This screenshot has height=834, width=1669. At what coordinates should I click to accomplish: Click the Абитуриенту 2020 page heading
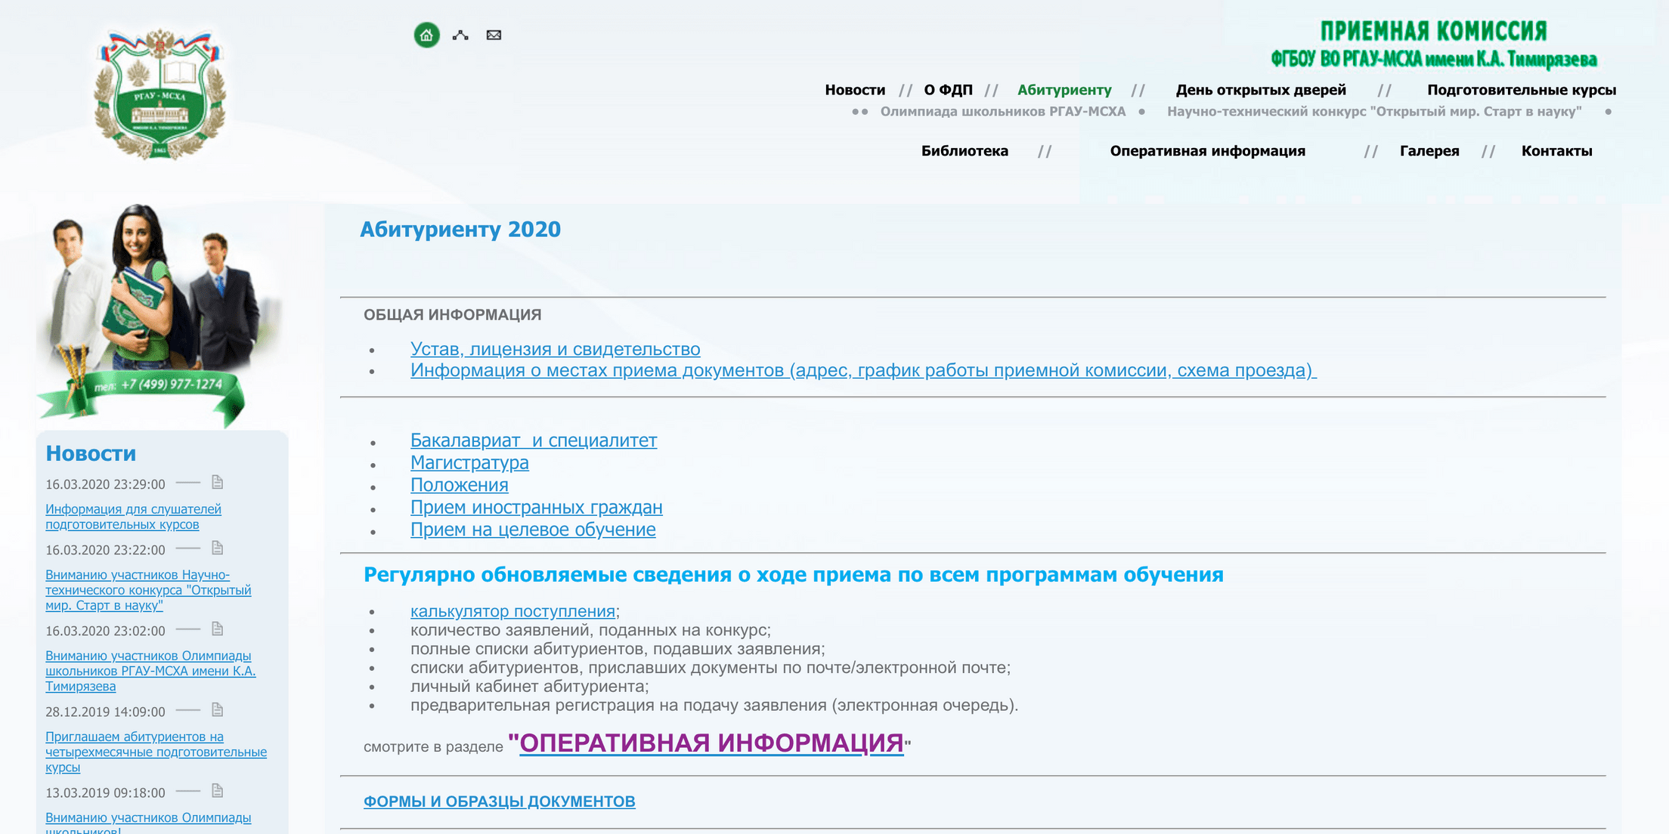click(460, 230)
